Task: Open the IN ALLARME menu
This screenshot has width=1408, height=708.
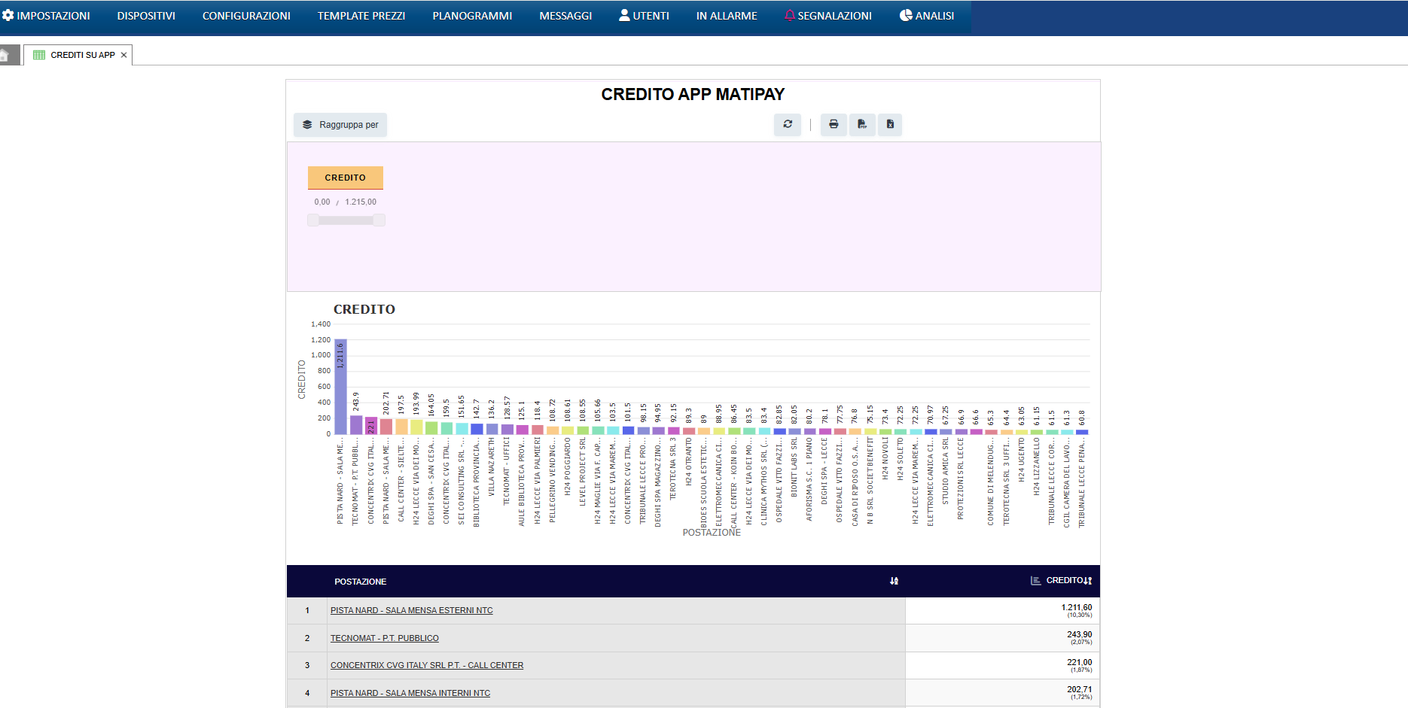Action: (x=727, y=16)
